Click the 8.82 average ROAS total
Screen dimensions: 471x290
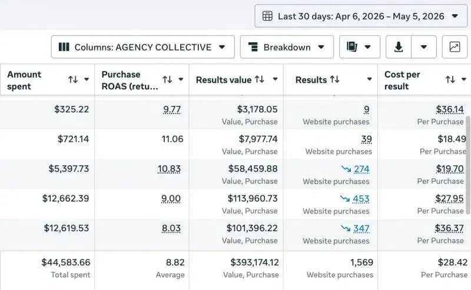pos(175,262)
